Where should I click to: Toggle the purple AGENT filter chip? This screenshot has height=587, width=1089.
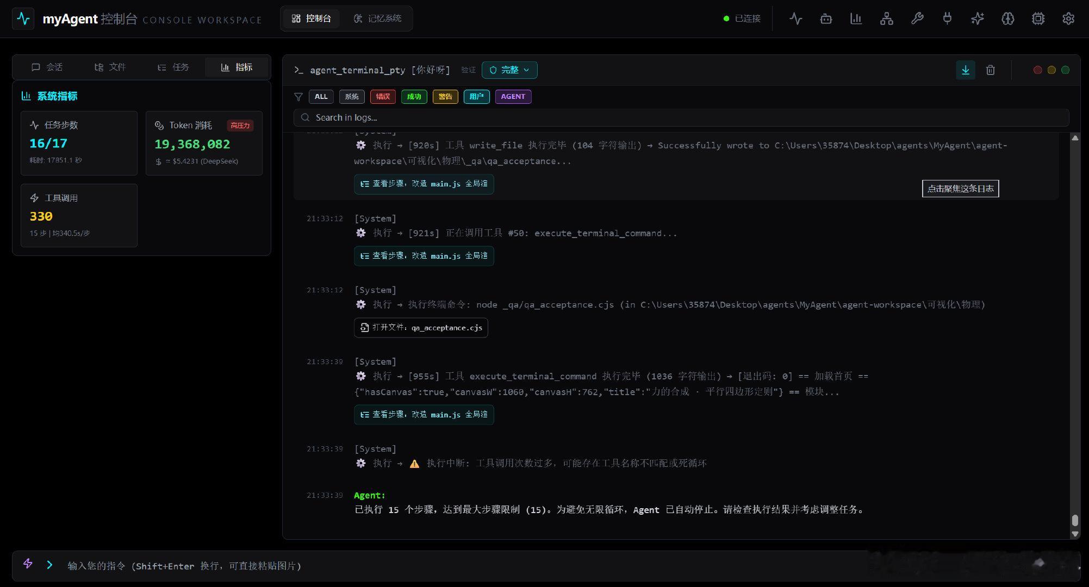click(x=513, y=97)
